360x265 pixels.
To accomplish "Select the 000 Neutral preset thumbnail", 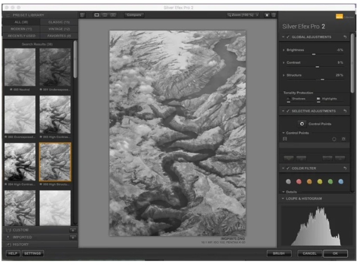I will tap(20, 67).
